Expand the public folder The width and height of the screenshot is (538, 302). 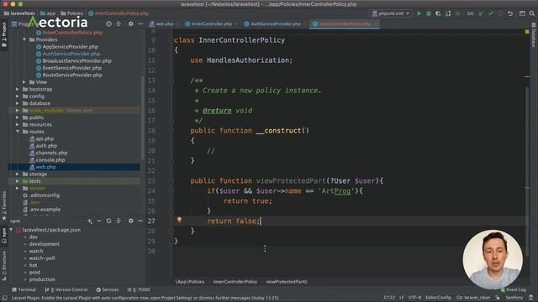[17, 117]
